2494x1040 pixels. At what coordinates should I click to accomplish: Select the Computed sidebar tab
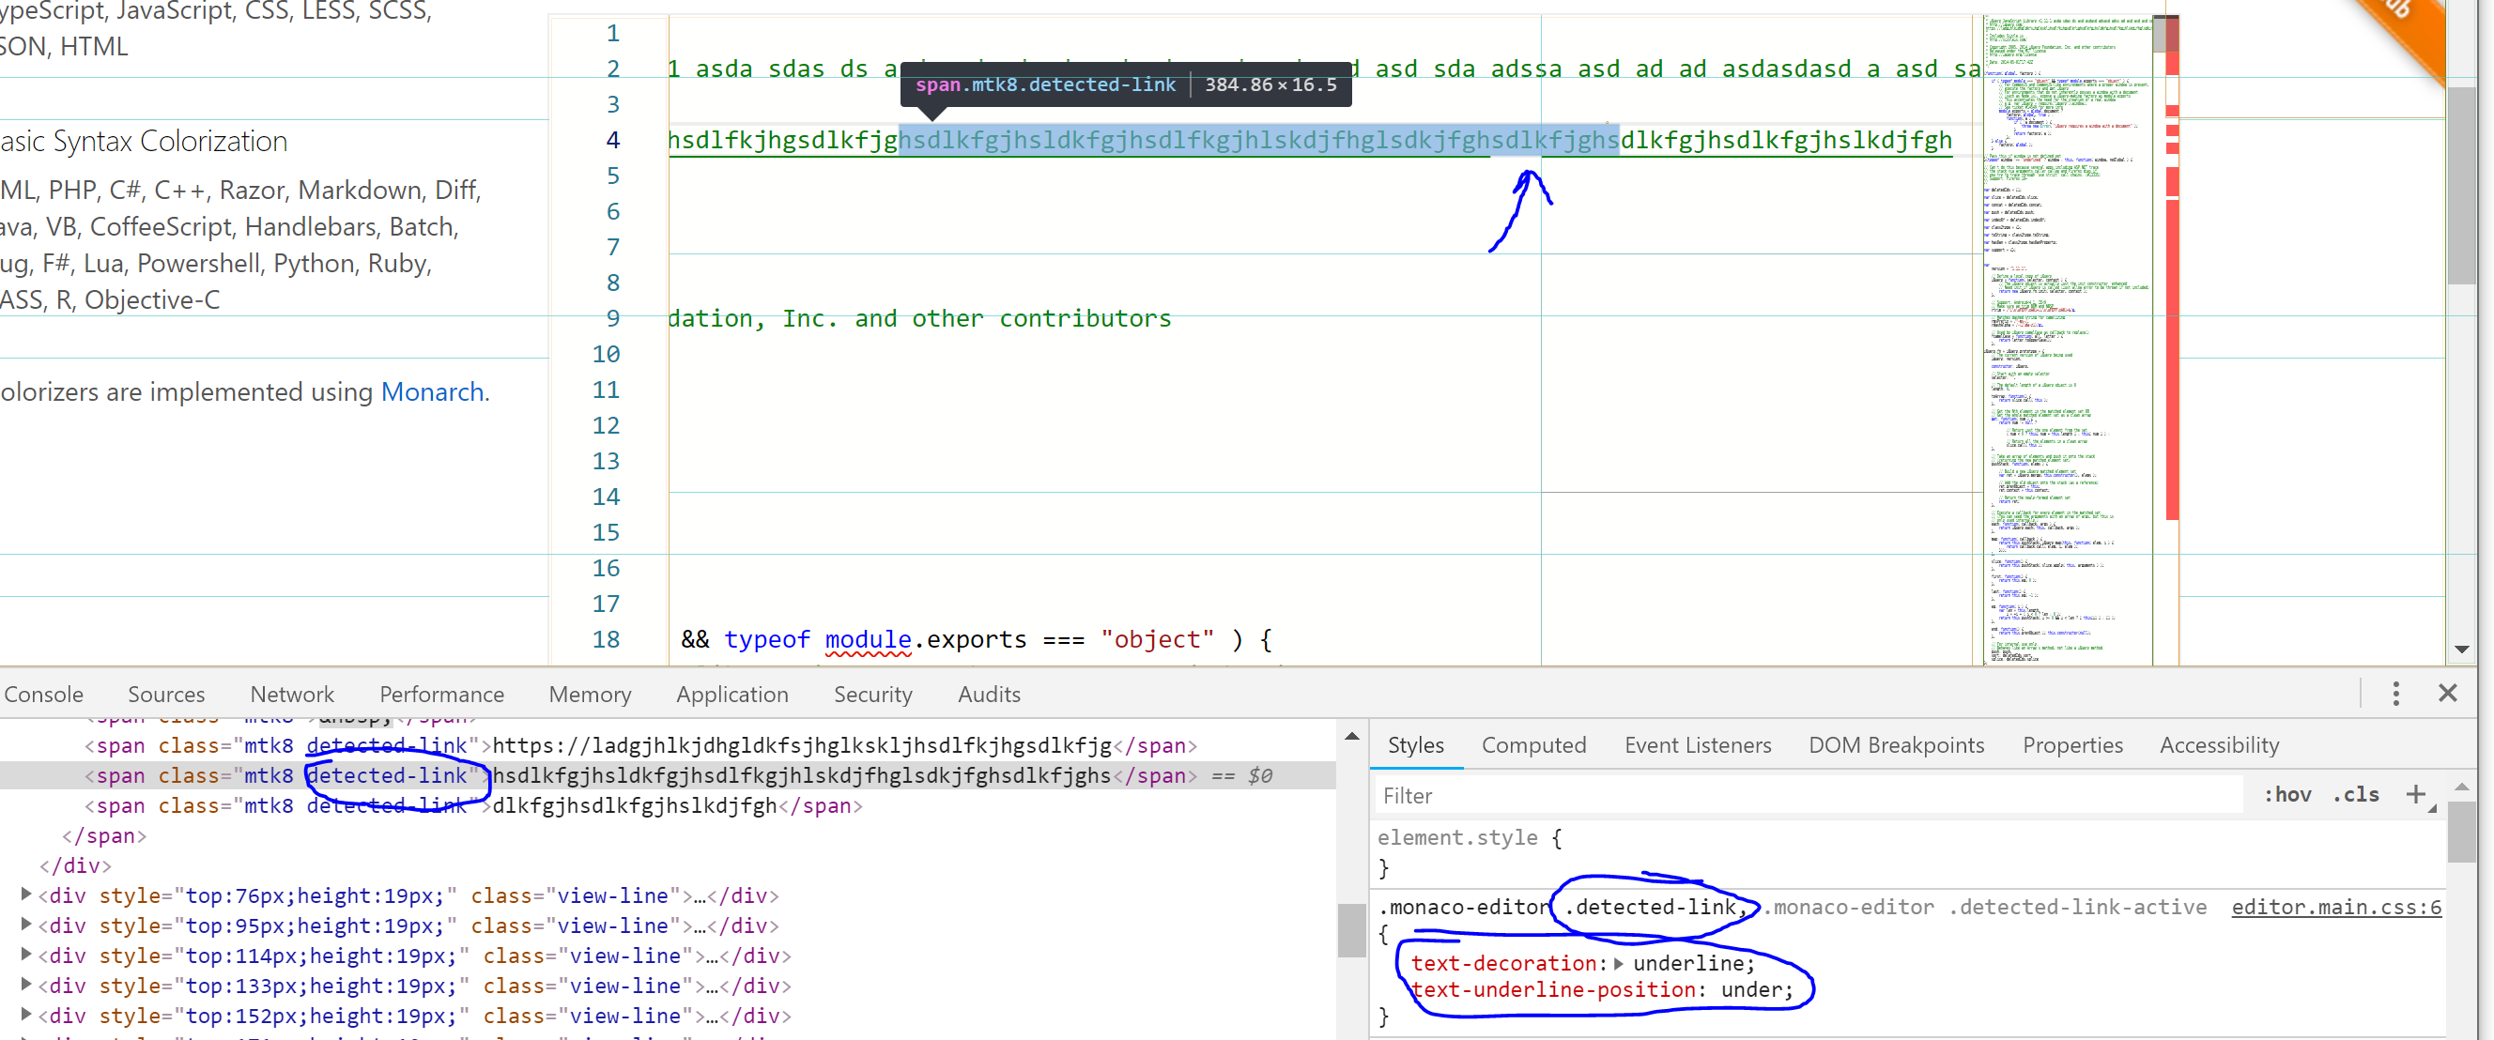[x=1533, y=745]
